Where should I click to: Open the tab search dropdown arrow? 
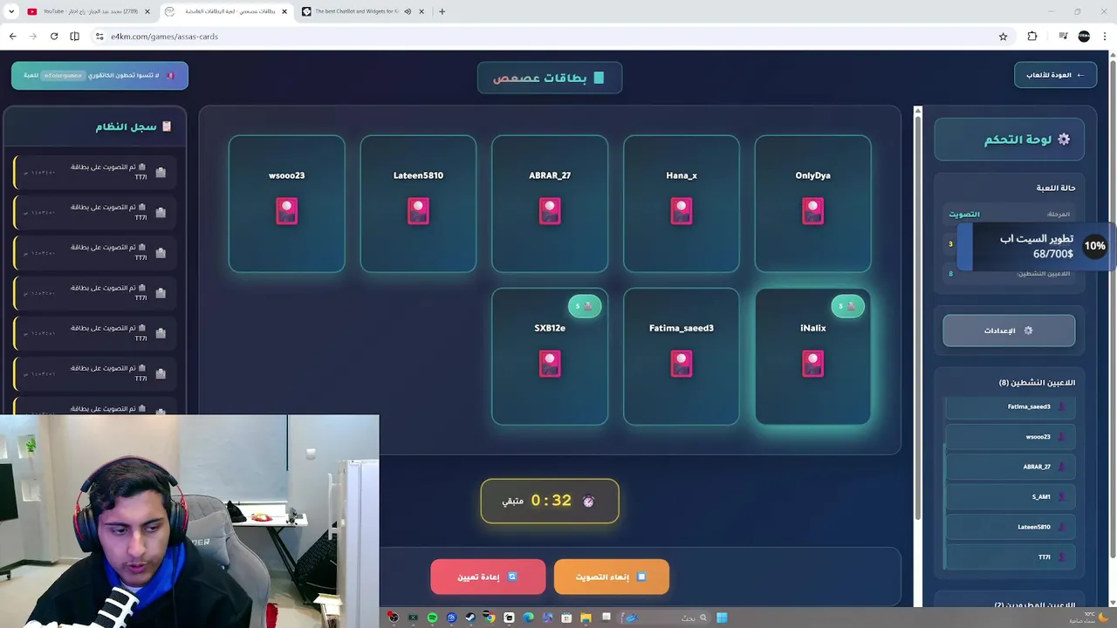click(x=11, y=11)
